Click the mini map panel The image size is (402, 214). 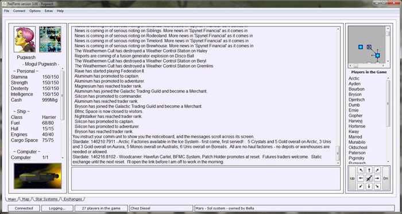[367, 45]
